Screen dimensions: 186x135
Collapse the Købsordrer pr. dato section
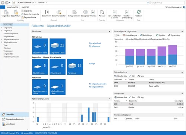(109, 99)
